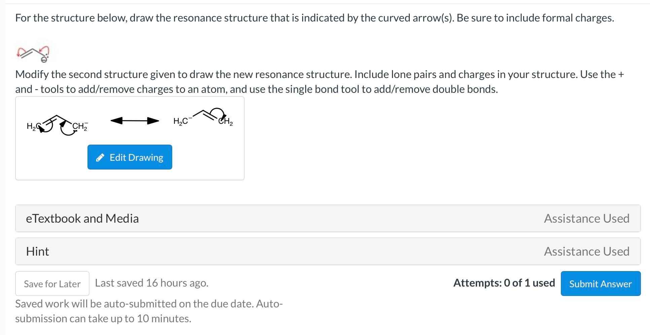
Task: Click the Submit Answer button
Action: point(600,284)
